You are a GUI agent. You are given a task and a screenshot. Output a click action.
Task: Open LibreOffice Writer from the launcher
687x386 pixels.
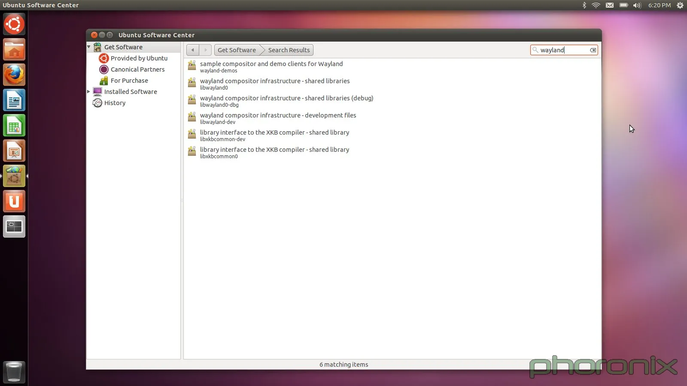click(14, 100)
